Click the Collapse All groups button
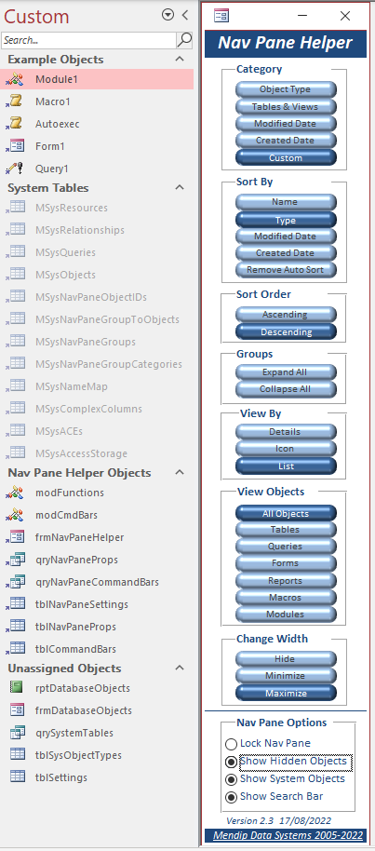 [x=286, y=389]
